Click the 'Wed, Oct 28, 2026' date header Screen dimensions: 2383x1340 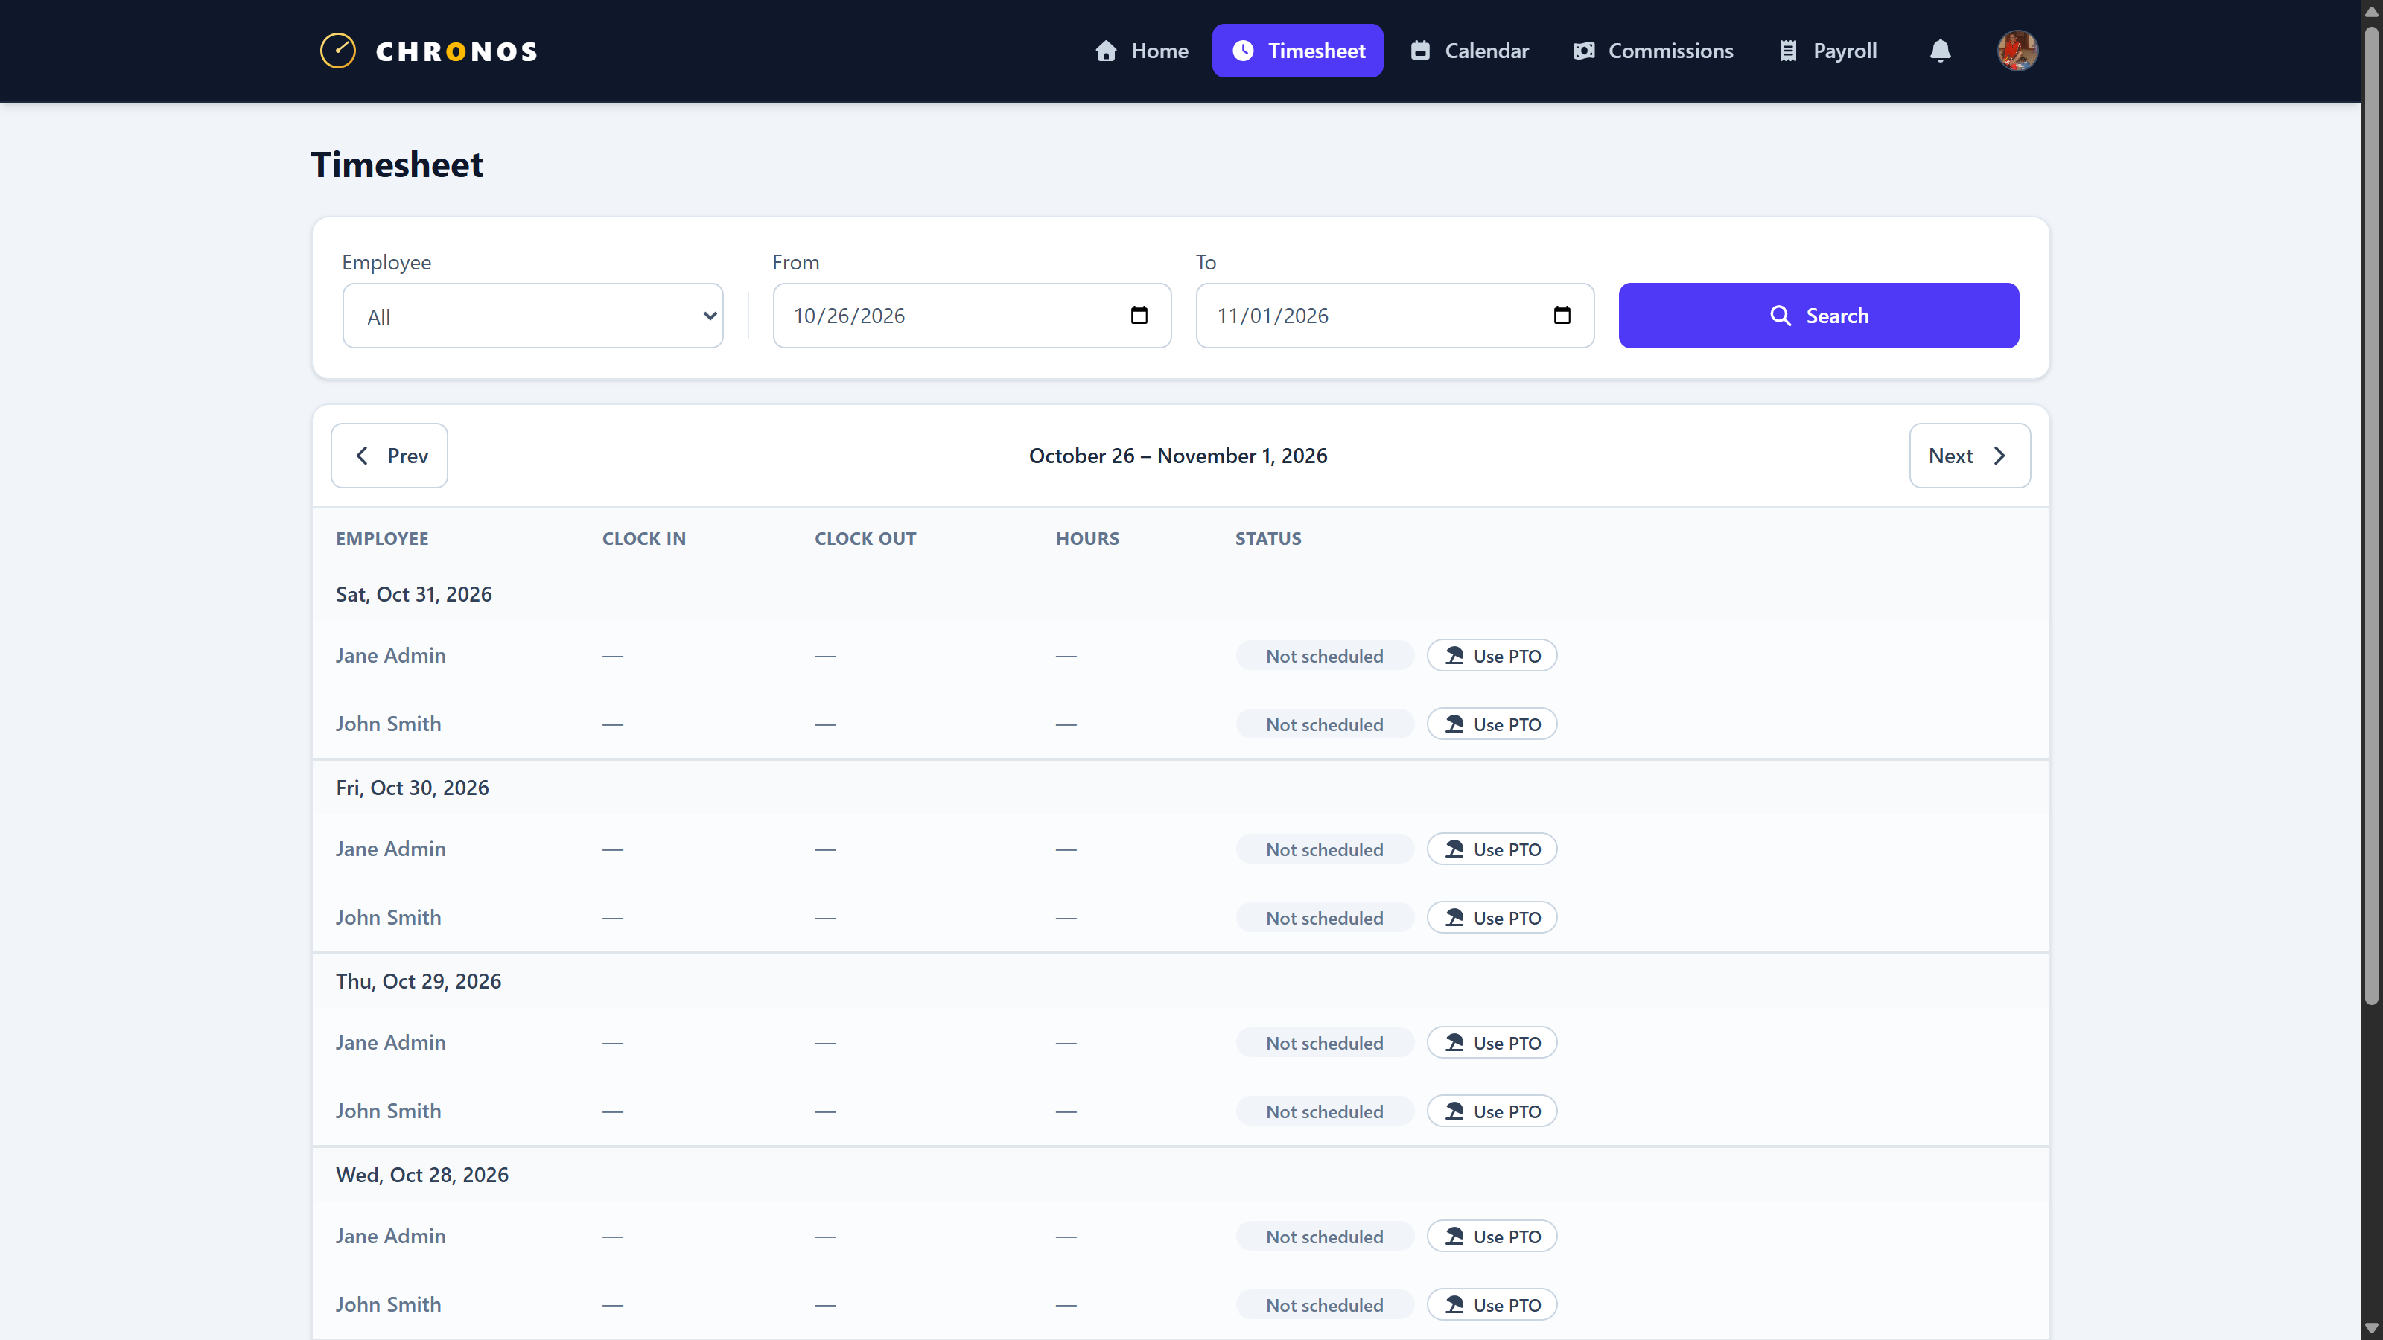pyautogui.click(x=421, y=1175)
